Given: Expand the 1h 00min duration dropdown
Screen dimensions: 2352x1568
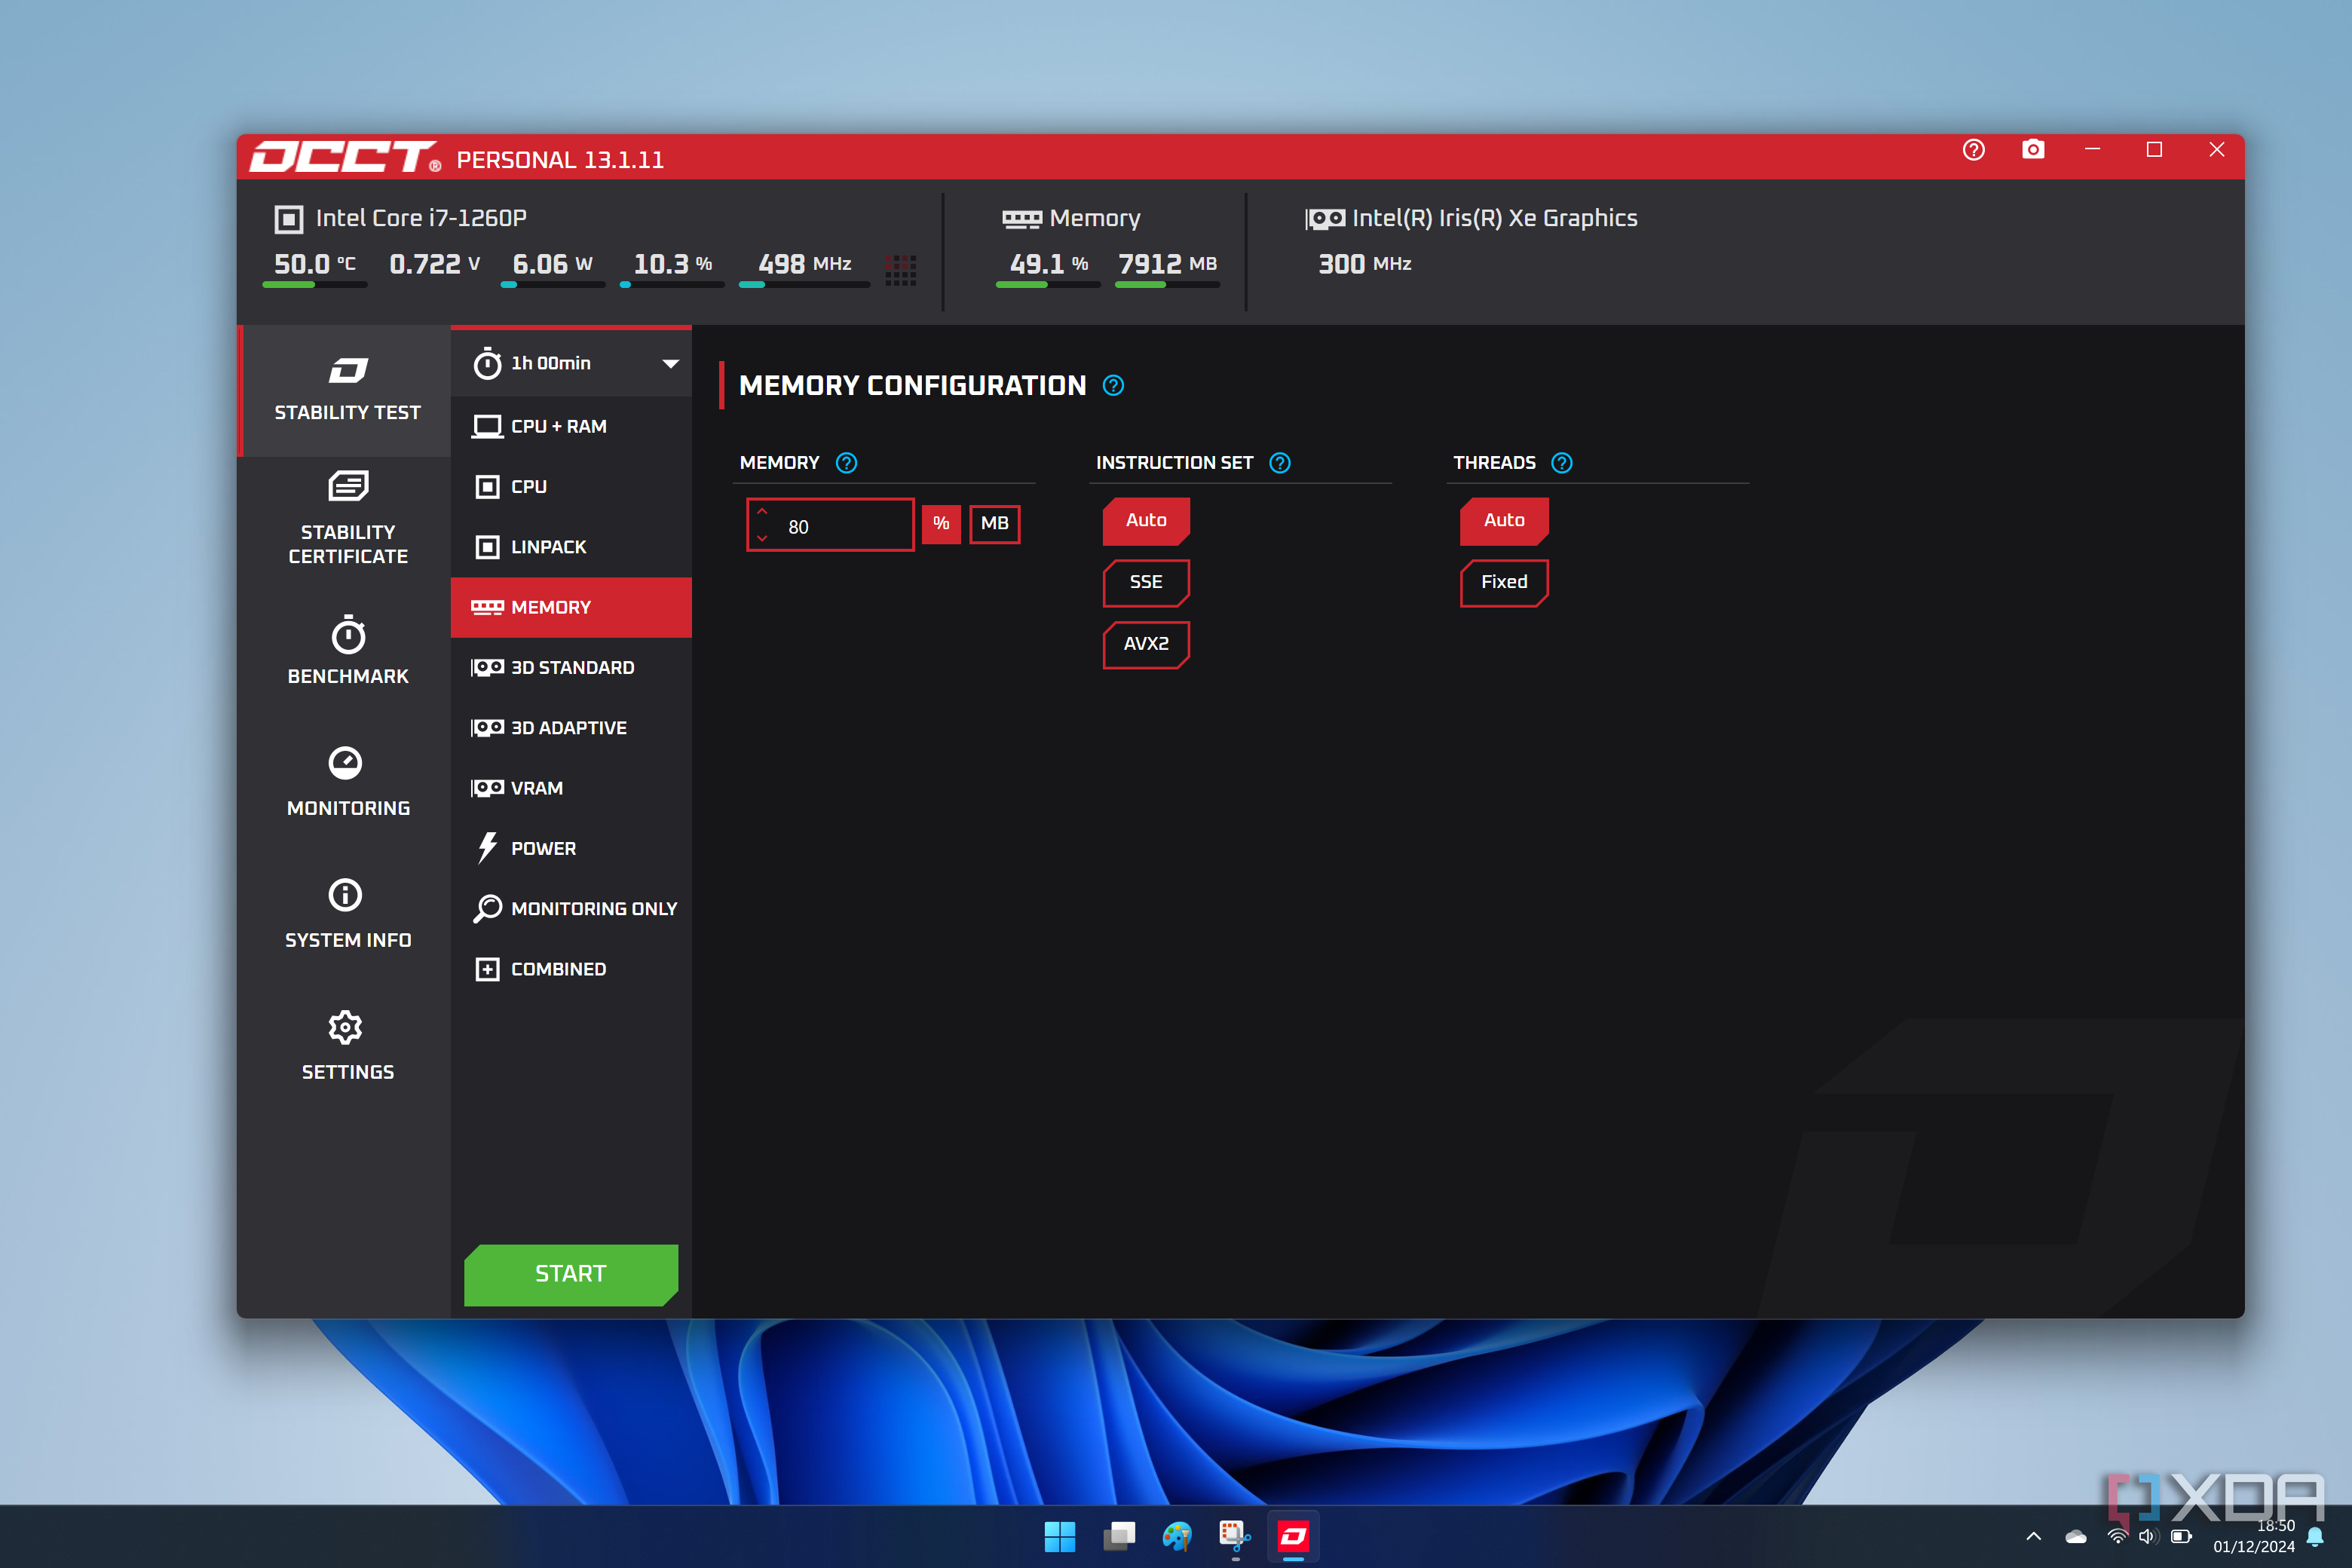Looking at the screenshot, I should point(670,363).
